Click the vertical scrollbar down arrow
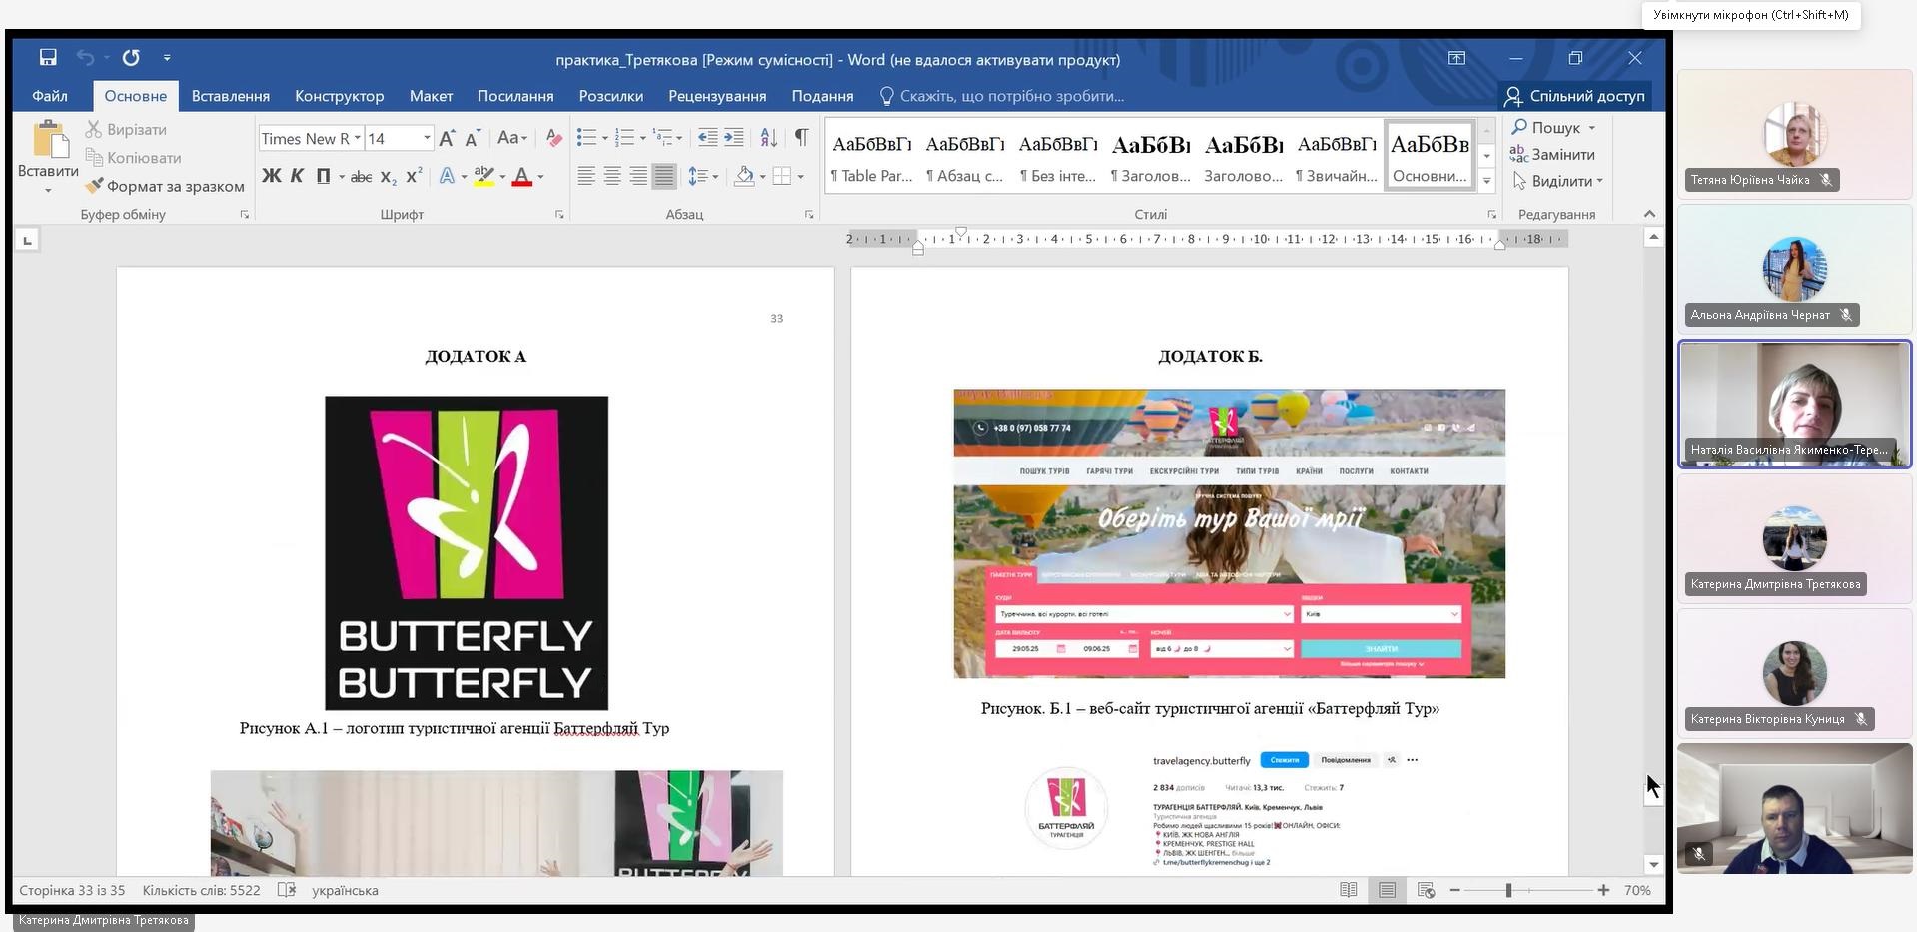Screen dimensions: 1917x932 click(1653, 865)
